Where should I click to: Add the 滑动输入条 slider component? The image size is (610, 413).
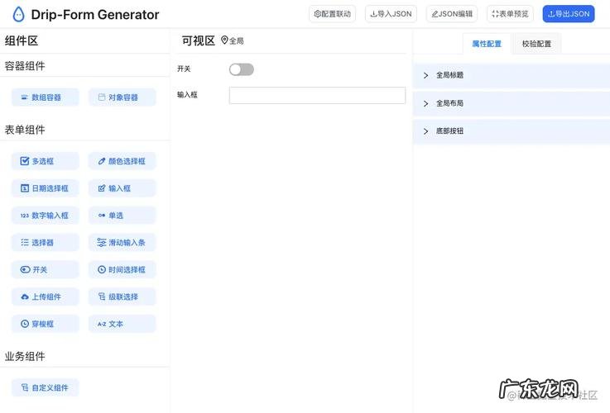click(x=122, y=243)
